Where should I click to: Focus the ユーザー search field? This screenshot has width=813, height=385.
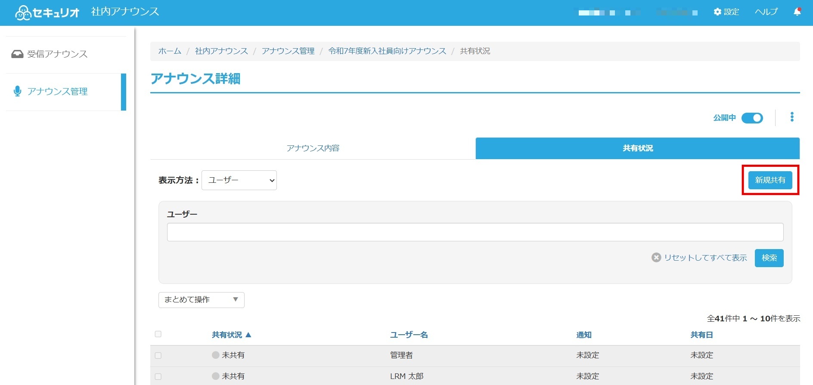475,232
